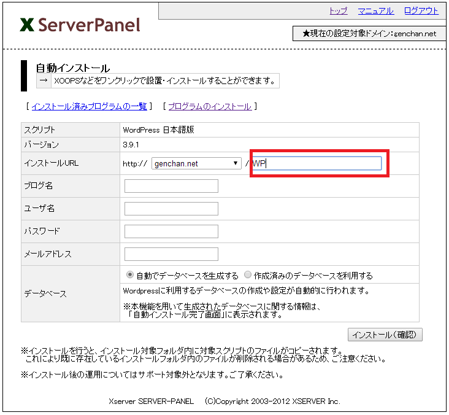Click the インストール(確認) button
The image size is (449, 415).
coord(385,335)
